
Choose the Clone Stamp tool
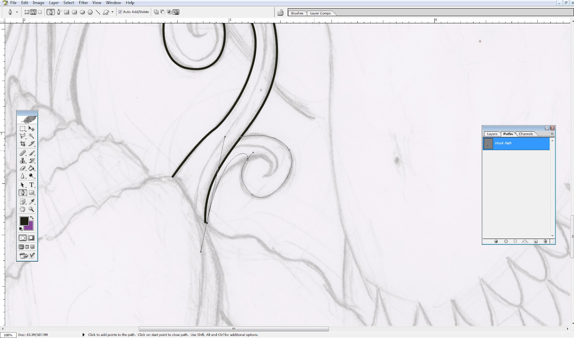click(x=22, y=160)
